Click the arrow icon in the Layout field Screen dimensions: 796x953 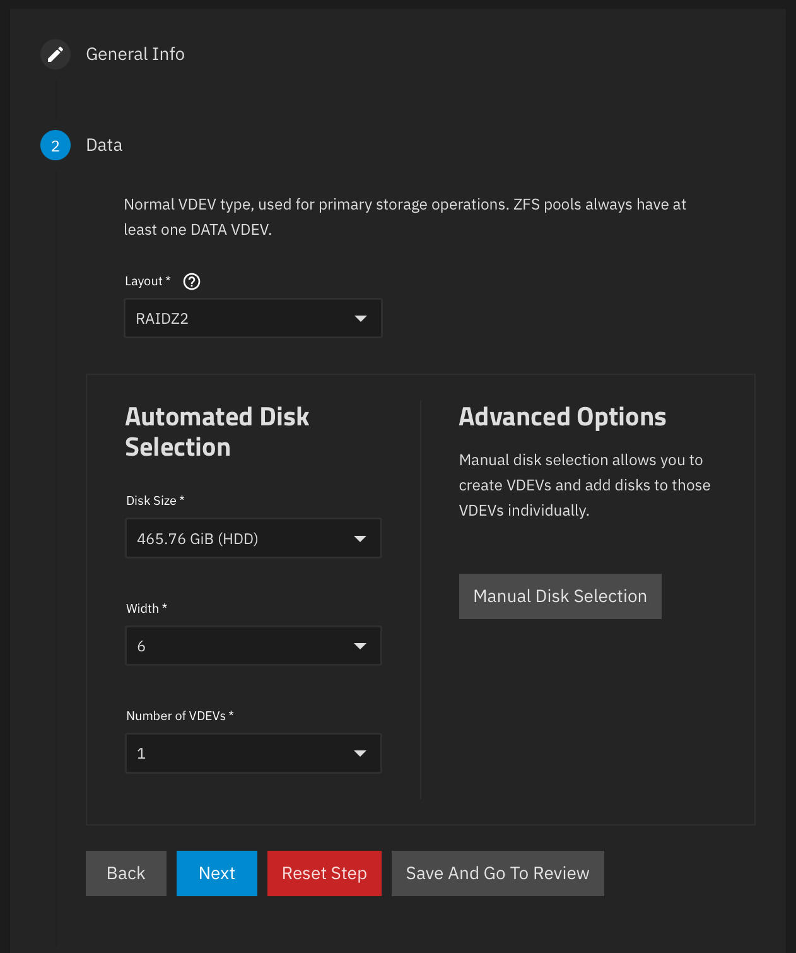pyautogui.click(x=361, y=319)
